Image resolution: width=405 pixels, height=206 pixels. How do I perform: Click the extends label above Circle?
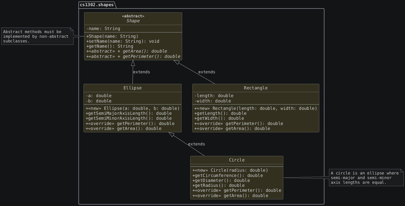196,144
